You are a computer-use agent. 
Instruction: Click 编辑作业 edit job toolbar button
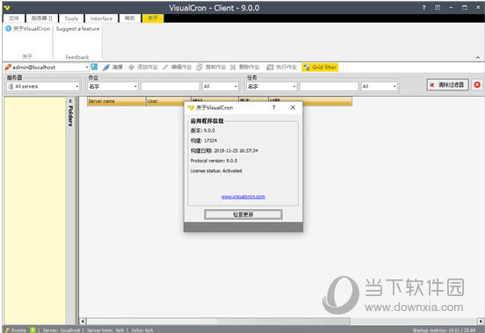click(x=177, y=67)
